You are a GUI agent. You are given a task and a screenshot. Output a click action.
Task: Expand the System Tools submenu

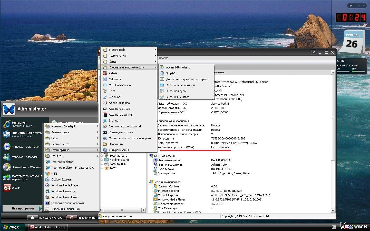click(129, 50)
